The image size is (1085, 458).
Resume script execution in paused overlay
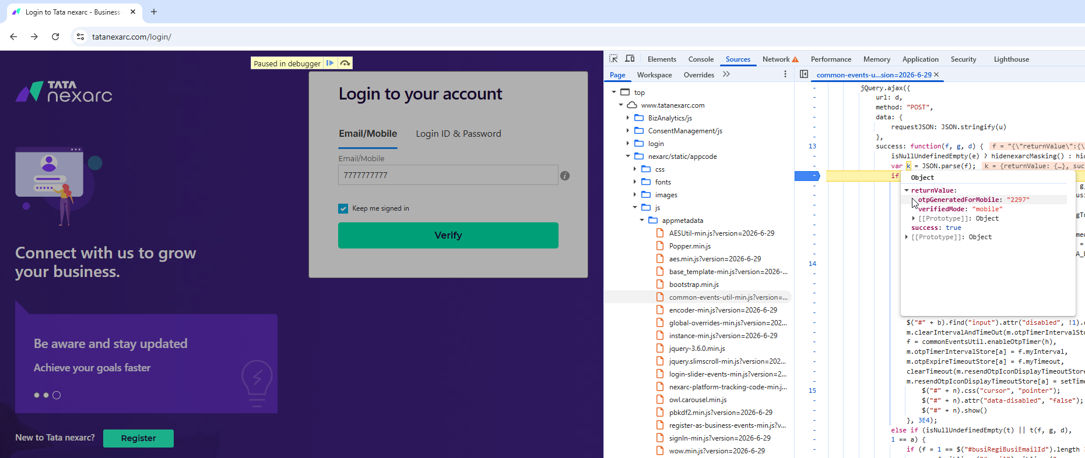coord(330,63)
